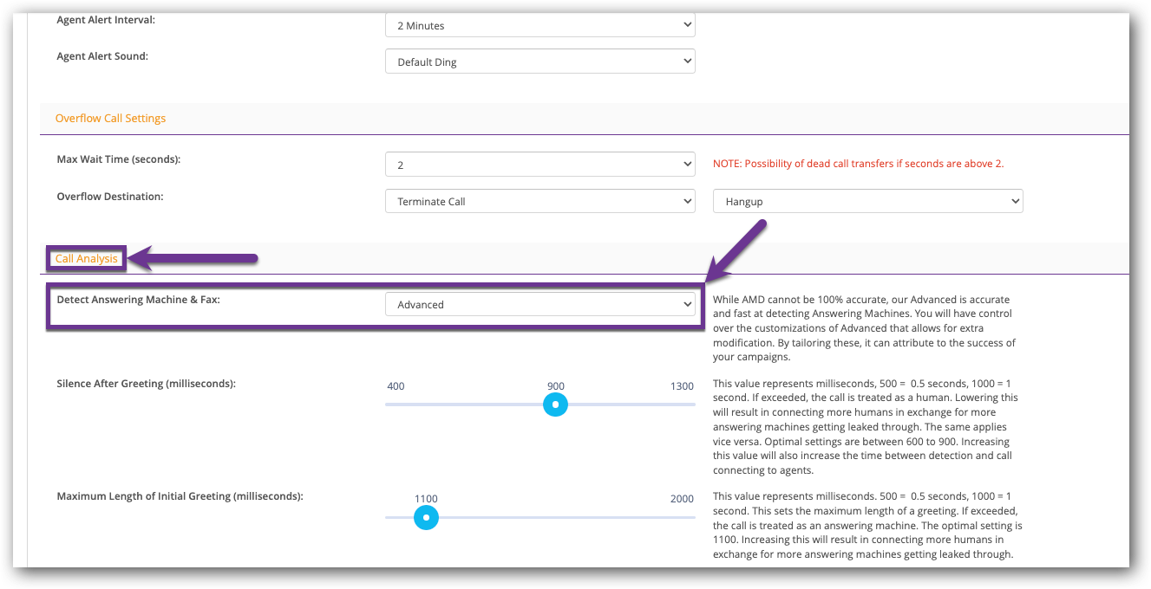
Task: Click the 2000 maximum label on the greeting slider
Action: tap(682, 498)
